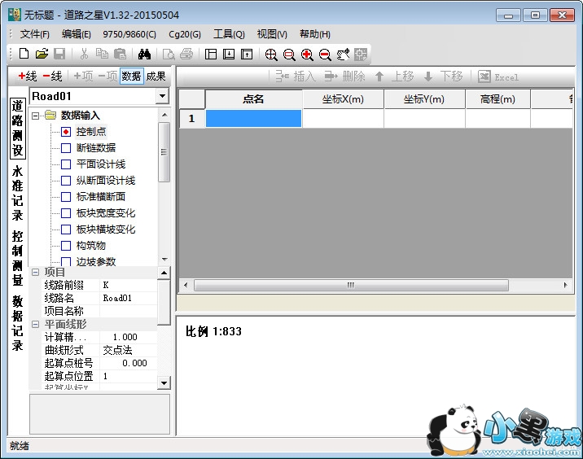
Task: Collapse the 数据输入 tree node
Action: (36, 116)
